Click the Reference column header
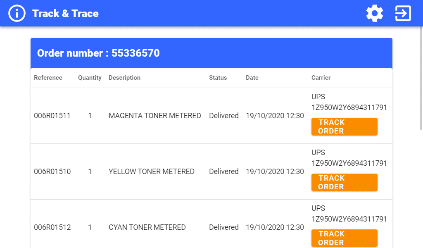Viewport: 423px width, 248px height. click(x=48, y=78)
